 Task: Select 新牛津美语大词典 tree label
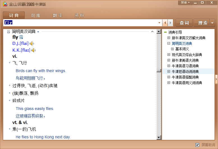pos(185,60)
